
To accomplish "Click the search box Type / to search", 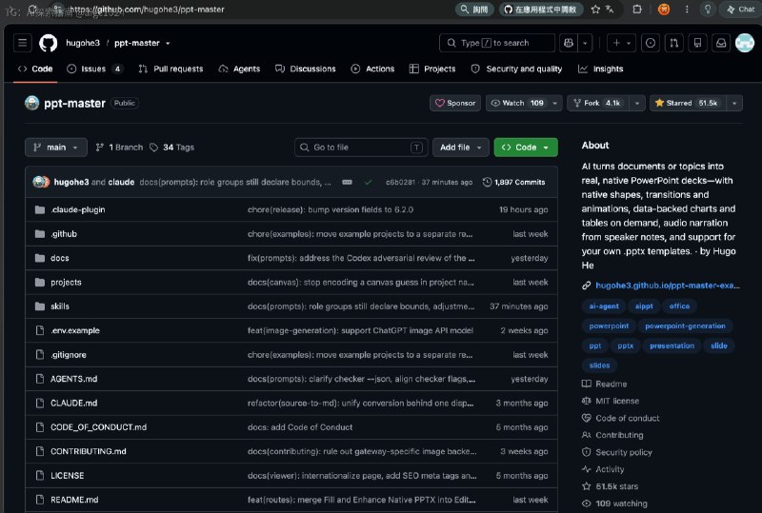I will click(496, 43).
